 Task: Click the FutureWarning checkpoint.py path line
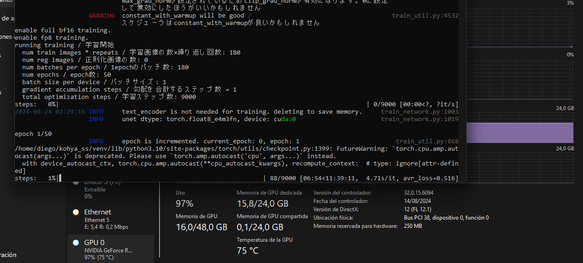236,149
